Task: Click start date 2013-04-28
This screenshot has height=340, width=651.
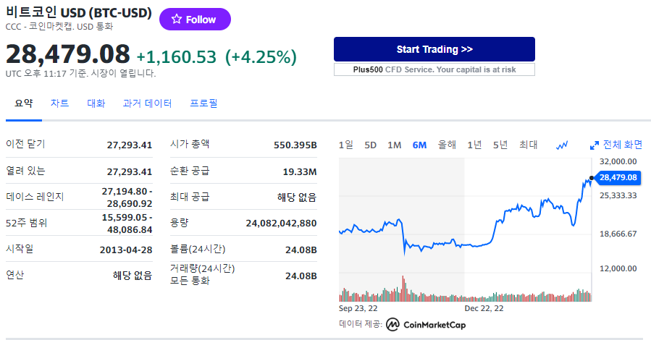Action: pos(126,250)
